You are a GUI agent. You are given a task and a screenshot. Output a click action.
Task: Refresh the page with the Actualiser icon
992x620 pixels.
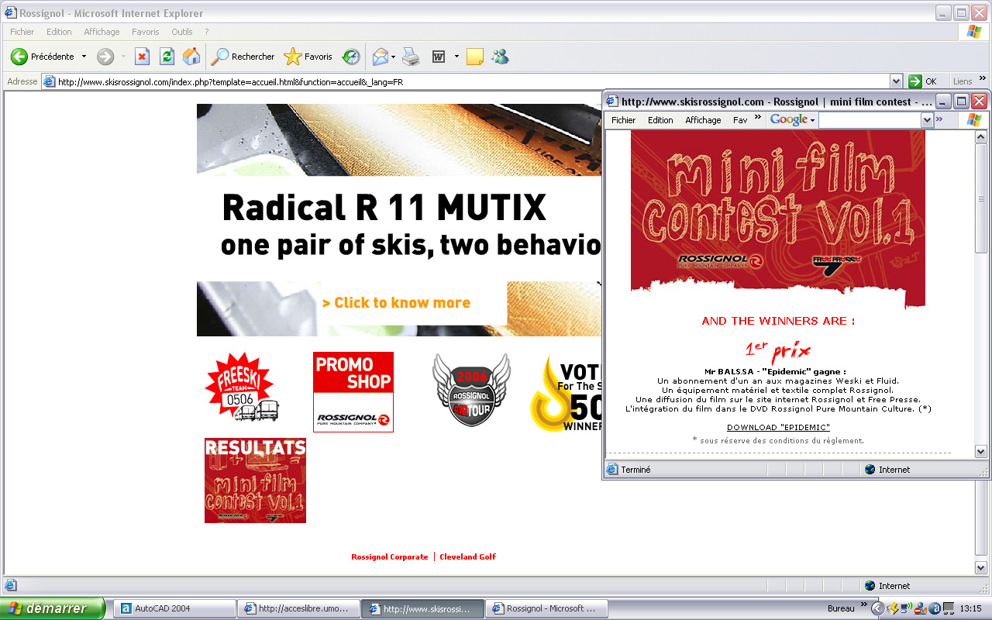point(167,57)
